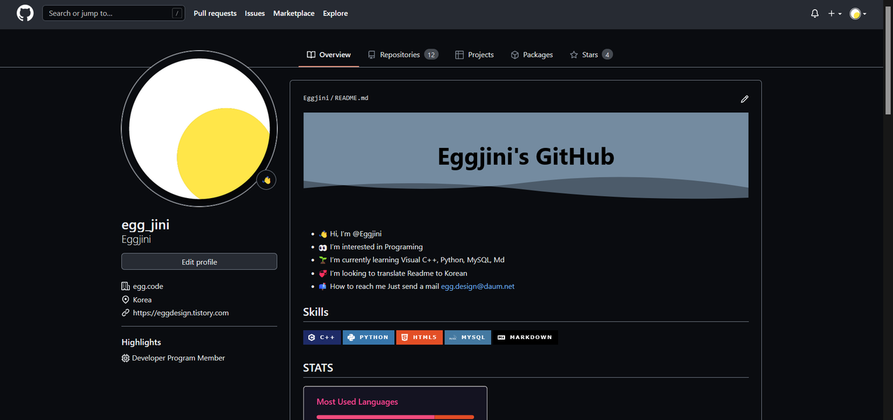Click the Korea location text
The height and width of the screenshot is (420, 893).
142,299
